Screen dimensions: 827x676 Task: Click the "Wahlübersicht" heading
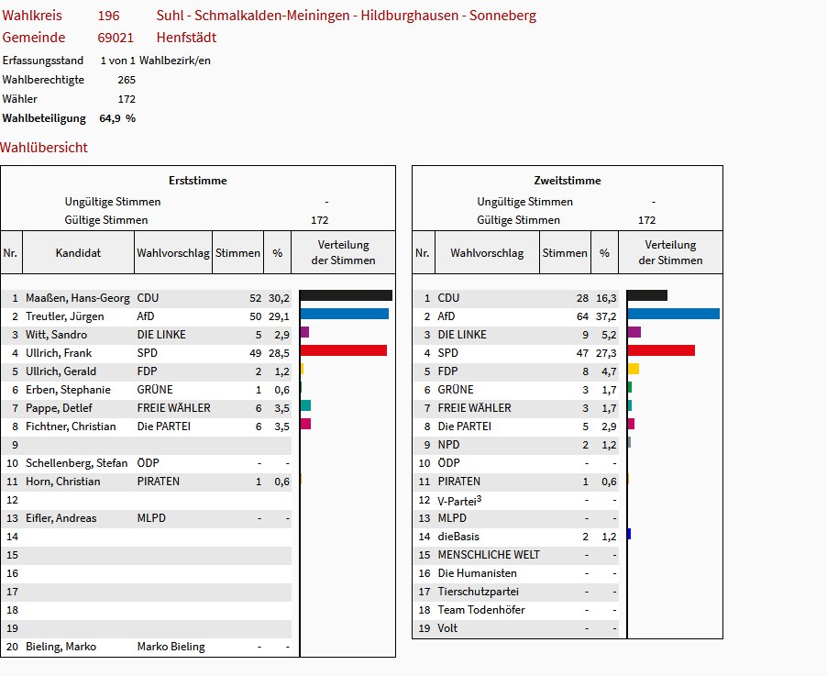pyautogui.click(x=44, y=148)
